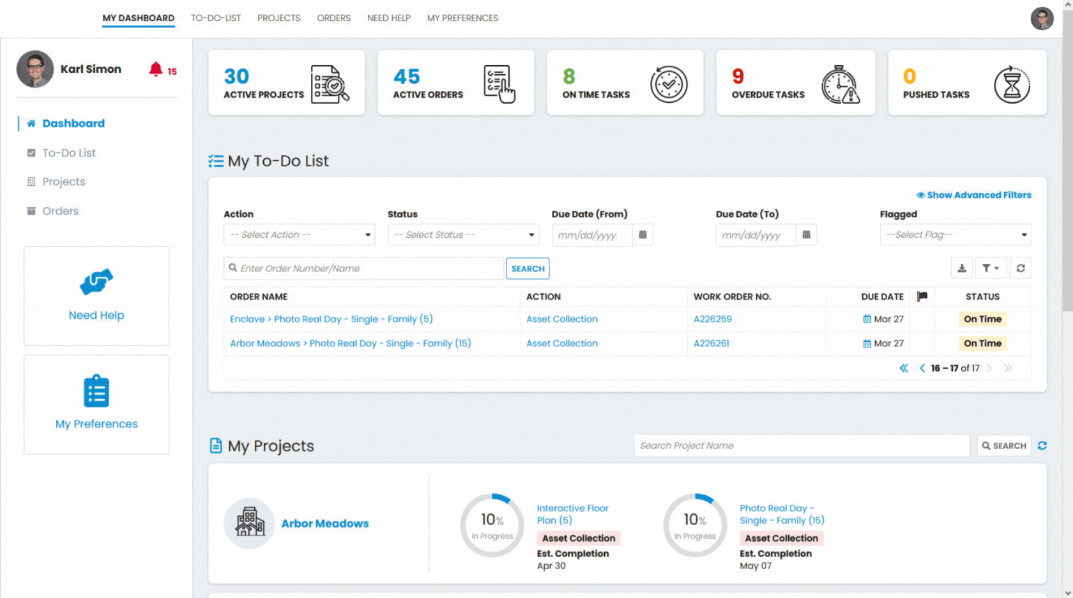Open the Select Action dropdown
The image size is (1073, 598).
(x=299, y=234)
